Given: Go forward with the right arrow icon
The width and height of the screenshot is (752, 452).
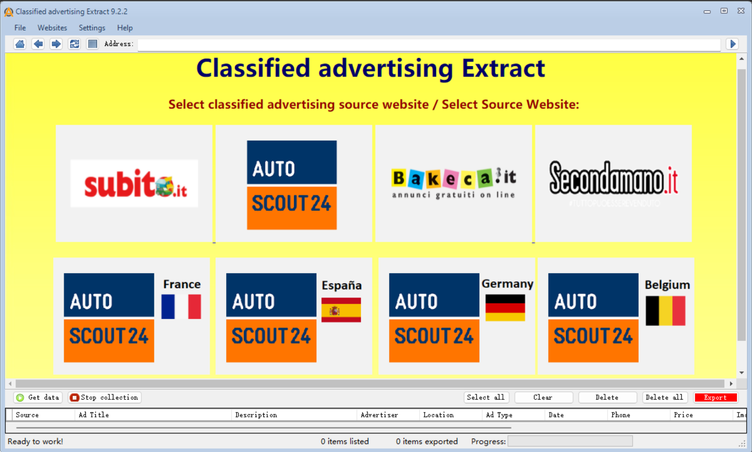Looking at the screenshot, I should pyautogui.click(x=56, y=44).
